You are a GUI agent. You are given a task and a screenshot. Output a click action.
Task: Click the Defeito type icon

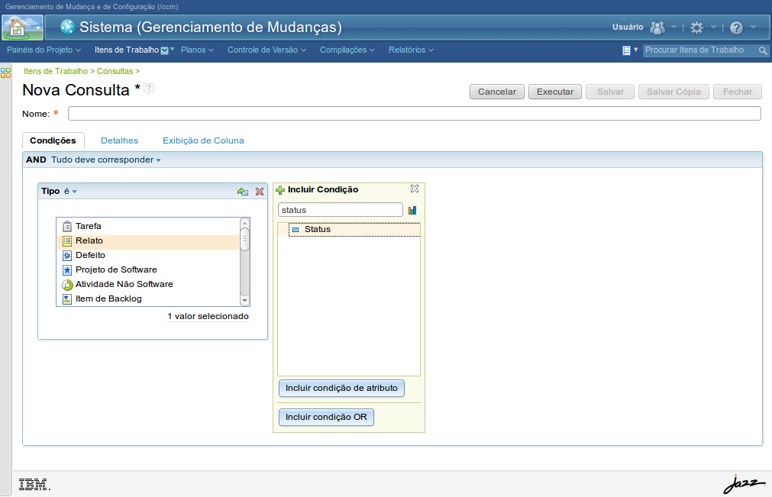pos(67,256)
